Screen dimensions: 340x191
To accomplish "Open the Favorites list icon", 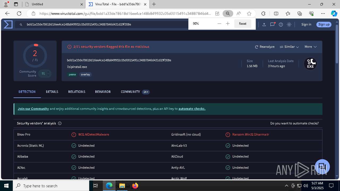I will [x=288, y=14].
